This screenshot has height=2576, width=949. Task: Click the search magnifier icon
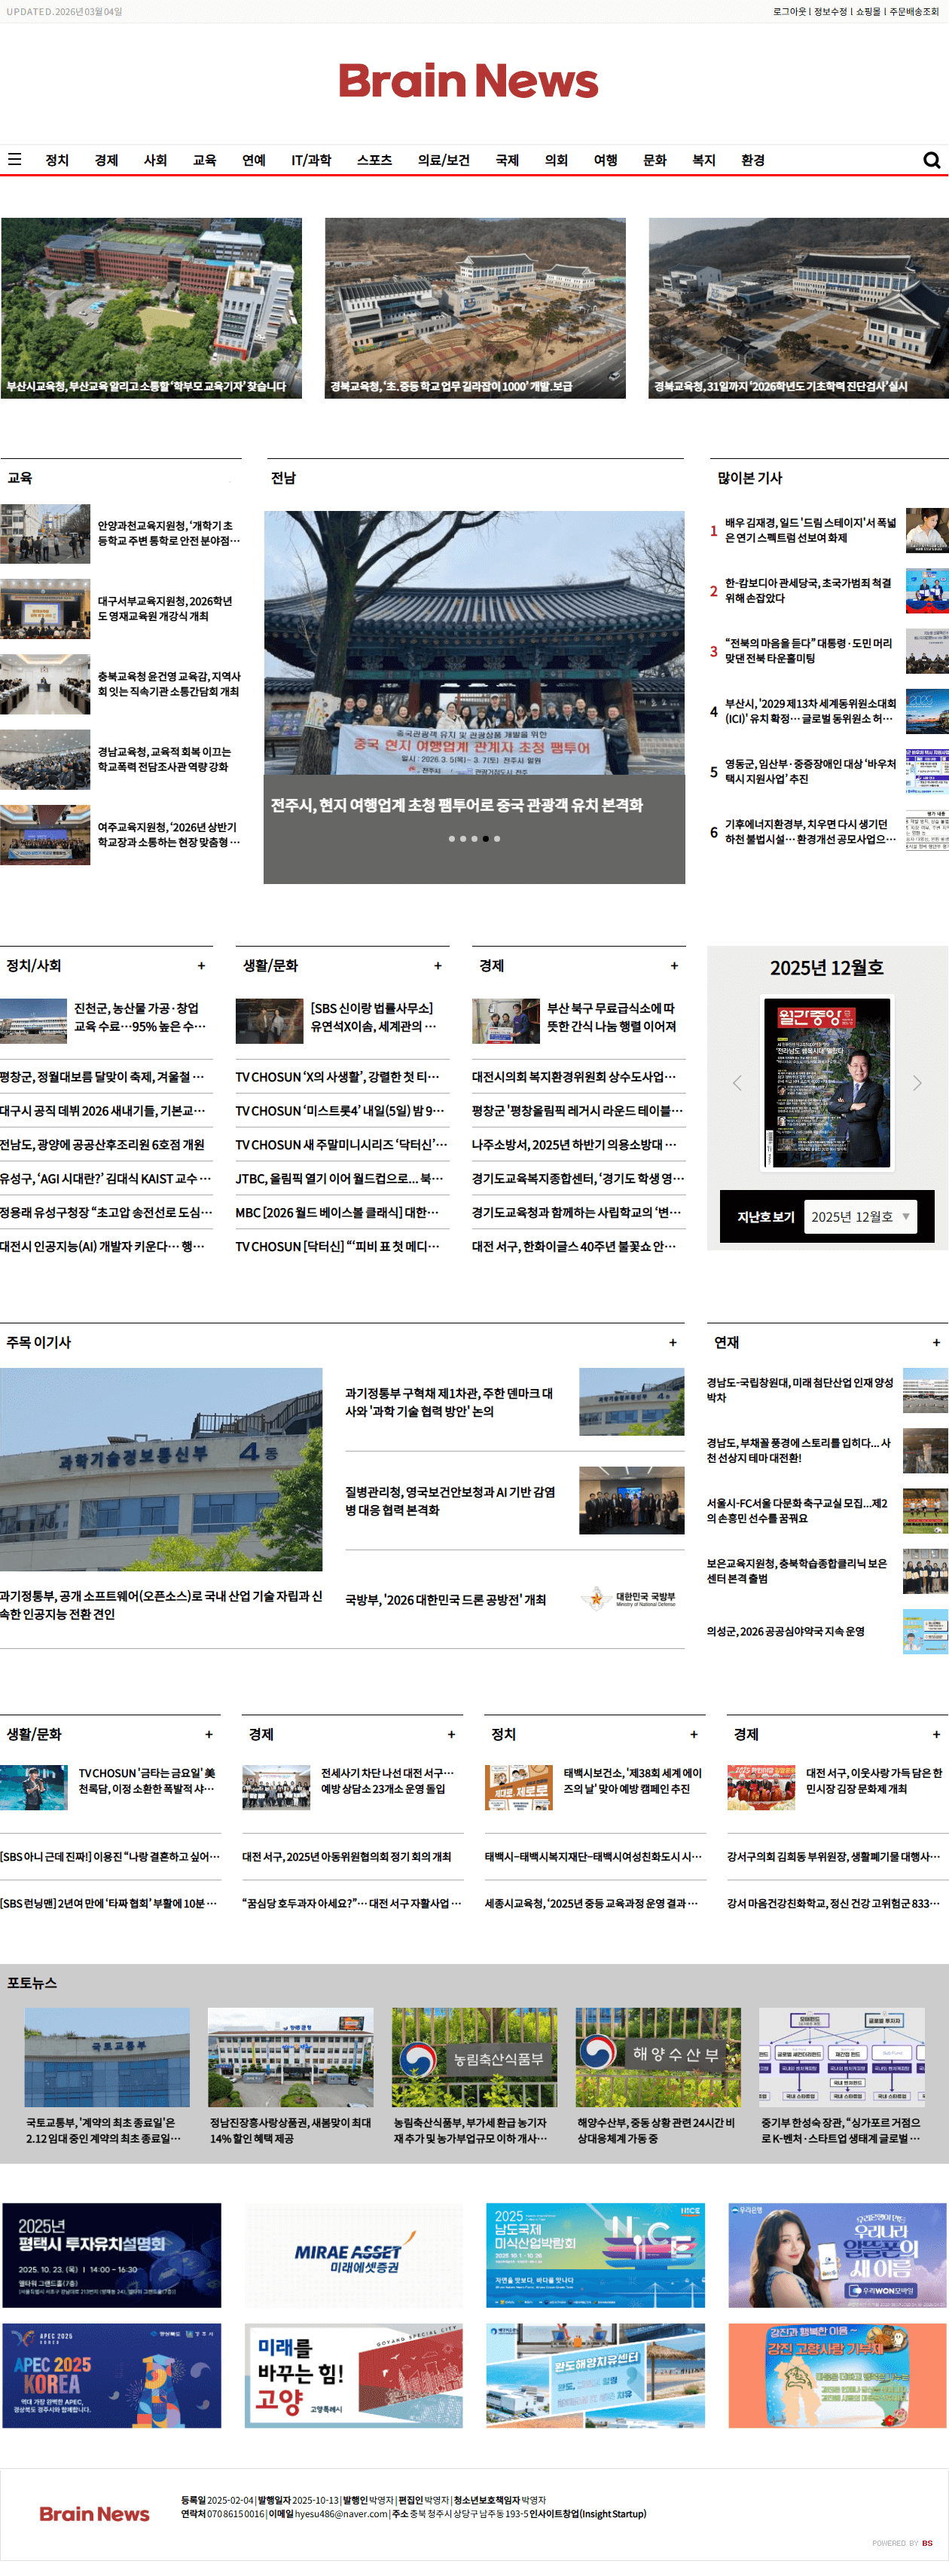click(931, 160)
